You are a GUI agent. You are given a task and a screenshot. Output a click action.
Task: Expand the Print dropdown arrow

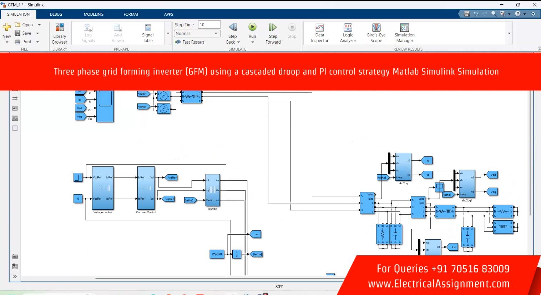click(x=37, y=42)
